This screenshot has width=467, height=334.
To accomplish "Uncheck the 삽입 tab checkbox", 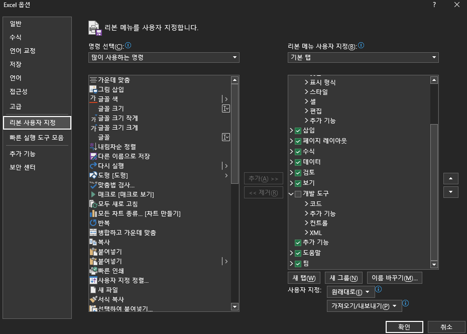I will pos(298,131).
